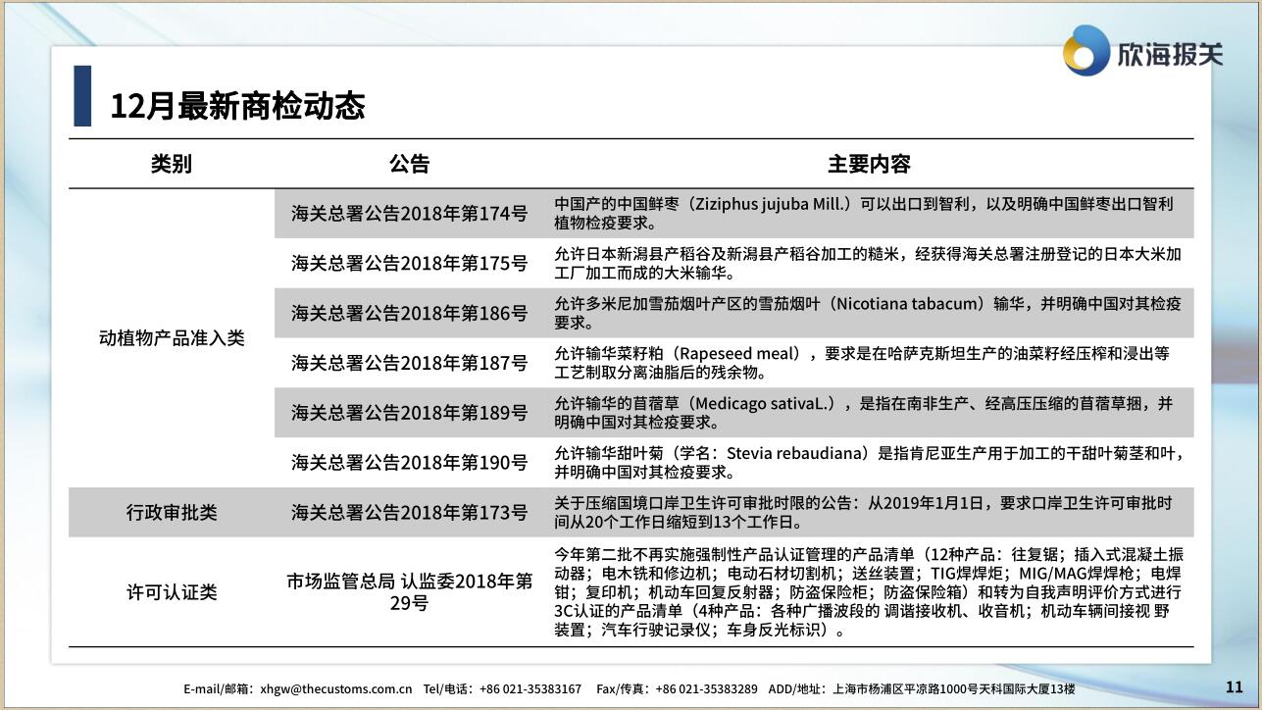This screenshot has height=710, width=1262.
Task: Click 海关总署公告2018年第187号 announcement
Action: (x=409, y=363)
